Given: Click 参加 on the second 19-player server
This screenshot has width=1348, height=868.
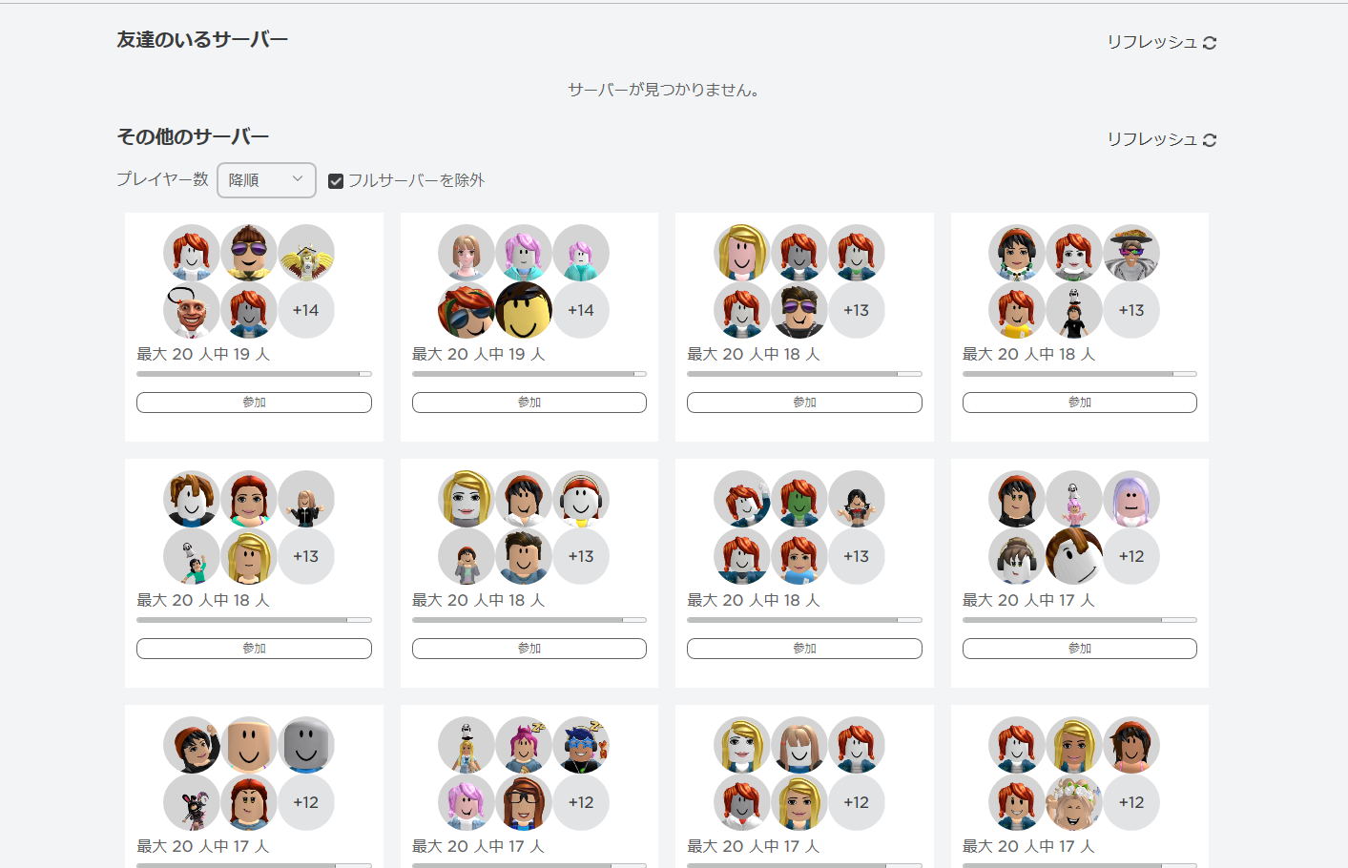Looking at the screenshot, I should (529, 403).
